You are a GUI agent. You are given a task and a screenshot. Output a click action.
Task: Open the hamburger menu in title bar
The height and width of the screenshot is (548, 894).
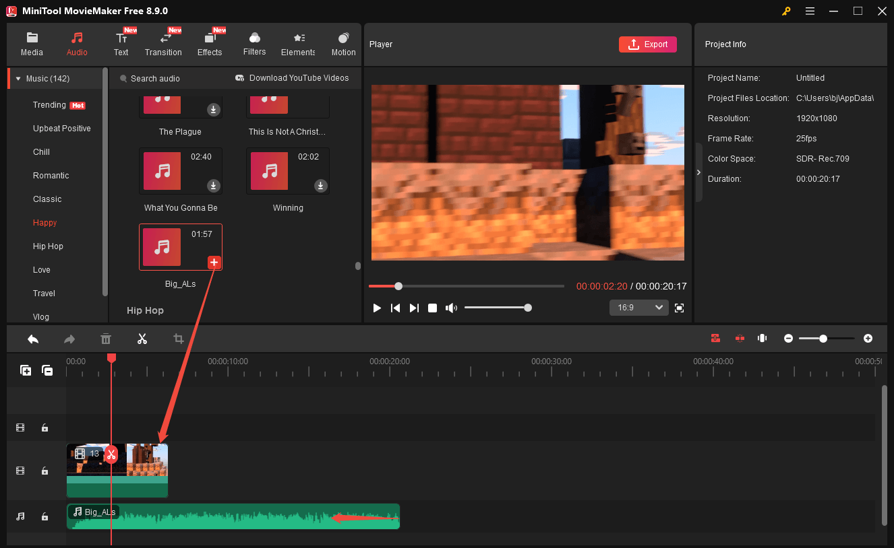coord(810,11)
